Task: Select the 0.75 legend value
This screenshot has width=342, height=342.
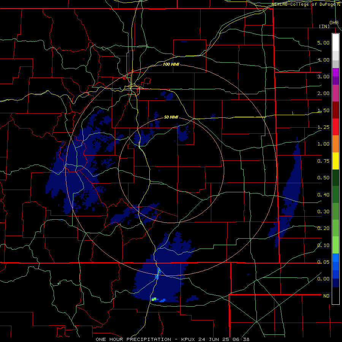Action: point(323,161)
